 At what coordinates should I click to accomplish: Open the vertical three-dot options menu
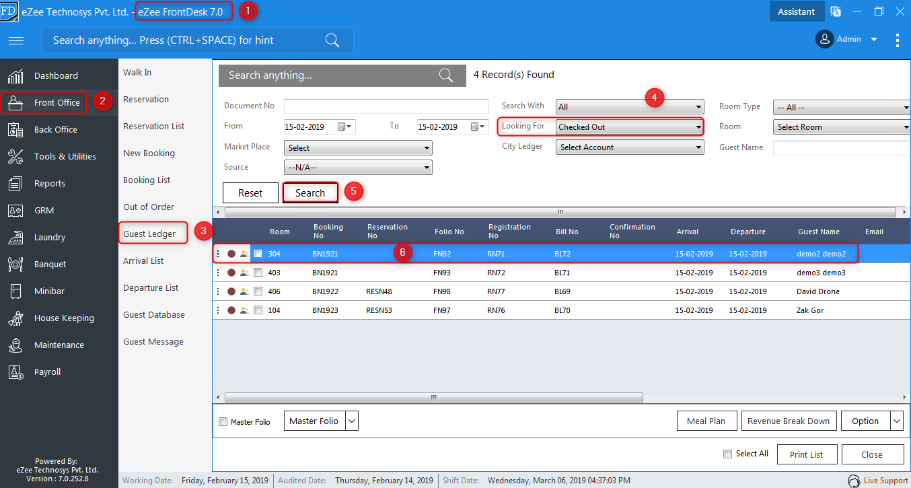898,40
